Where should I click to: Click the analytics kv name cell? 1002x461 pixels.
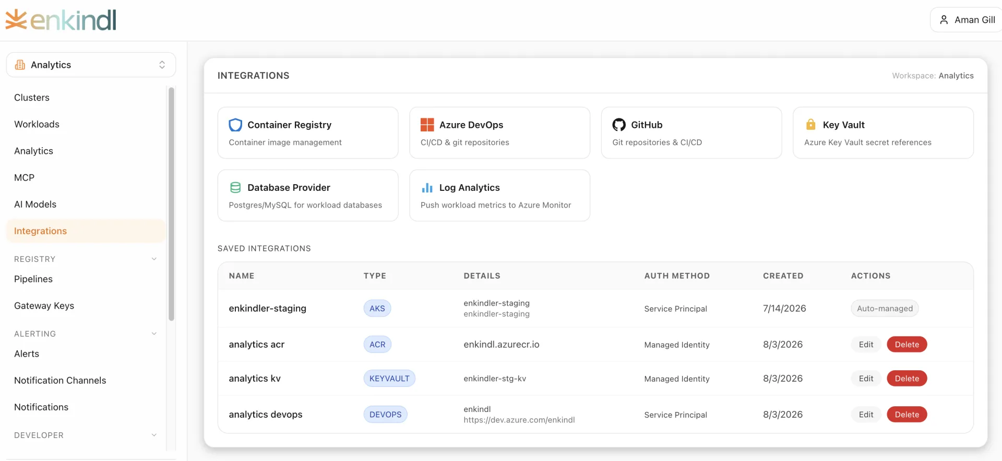click(255, 378)
